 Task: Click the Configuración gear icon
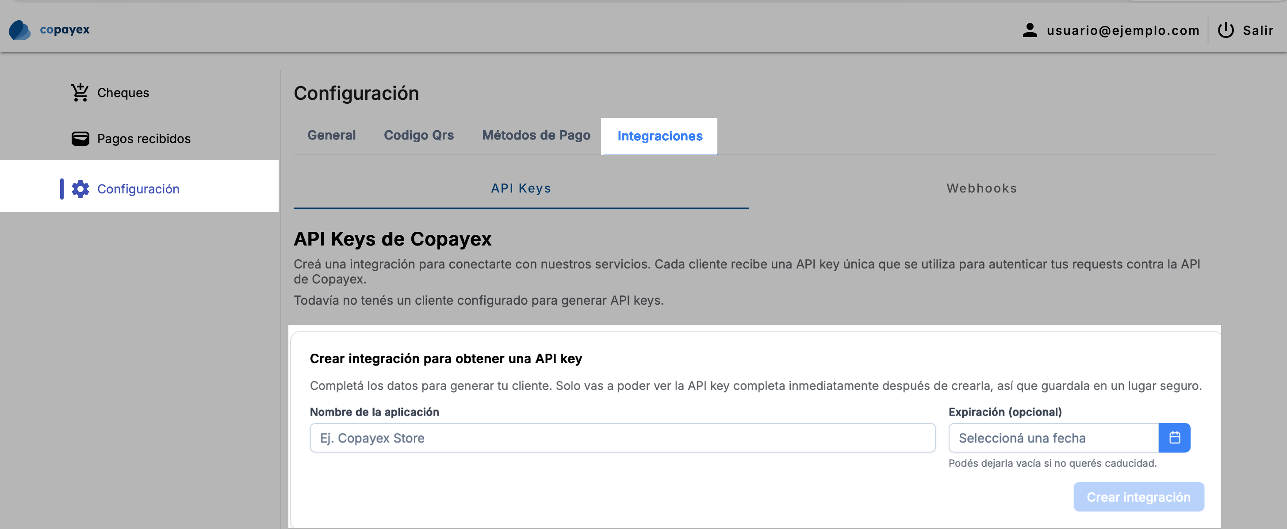click(x=80, y=189)
